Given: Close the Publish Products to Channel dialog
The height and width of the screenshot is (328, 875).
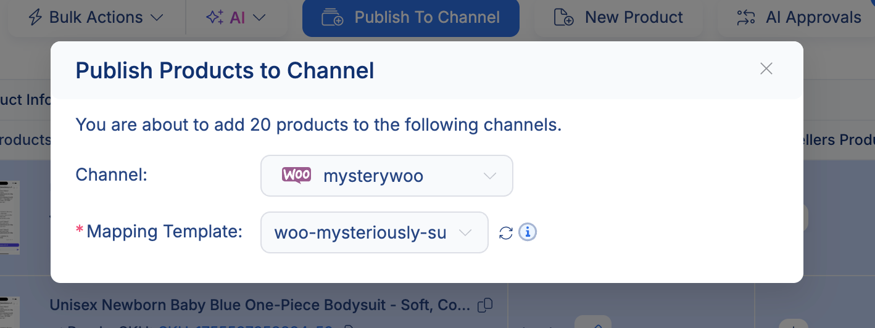Looking at the screenshot, I should (766, 68).
